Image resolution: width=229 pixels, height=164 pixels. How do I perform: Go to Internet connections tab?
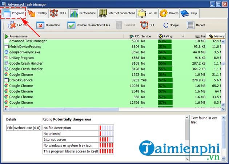(117, 13)
